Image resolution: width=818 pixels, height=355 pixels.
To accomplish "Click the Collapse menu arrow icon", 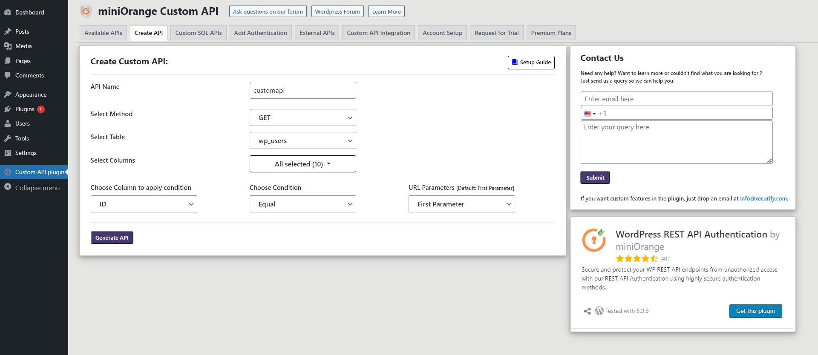I will click(8, 187).
